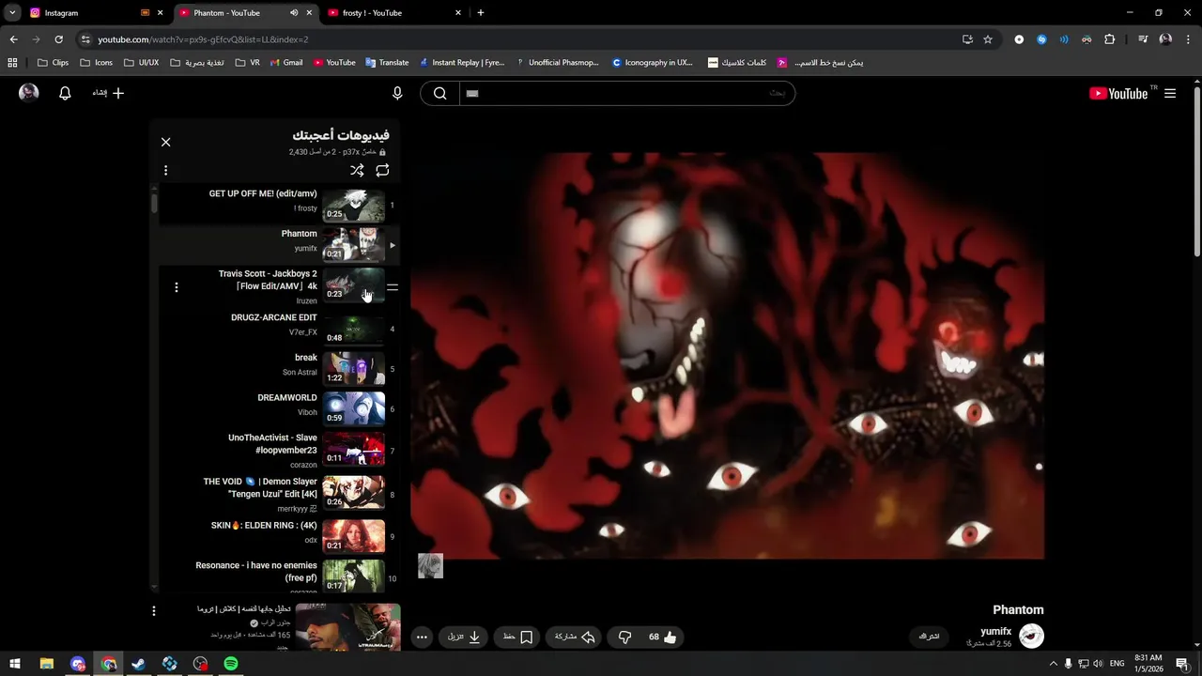Open Spotify from the taskbar

click(x=231, y=664)
